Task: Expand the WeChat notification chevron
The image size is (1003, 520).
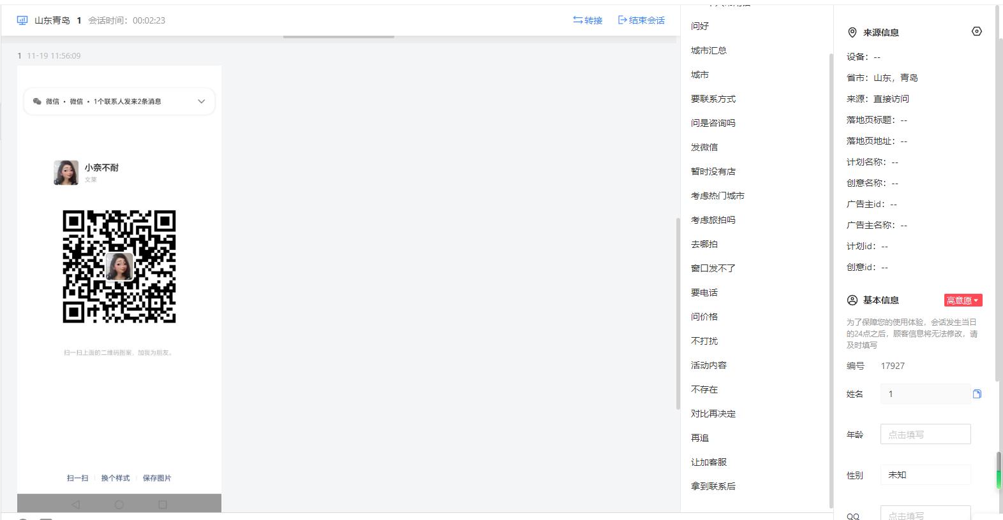Action: [x=202, y=101]
